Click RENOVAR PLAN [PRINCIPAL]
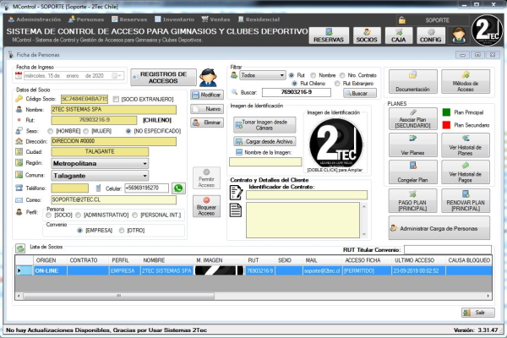Screen dimensions: 507x338 point(466,201)
